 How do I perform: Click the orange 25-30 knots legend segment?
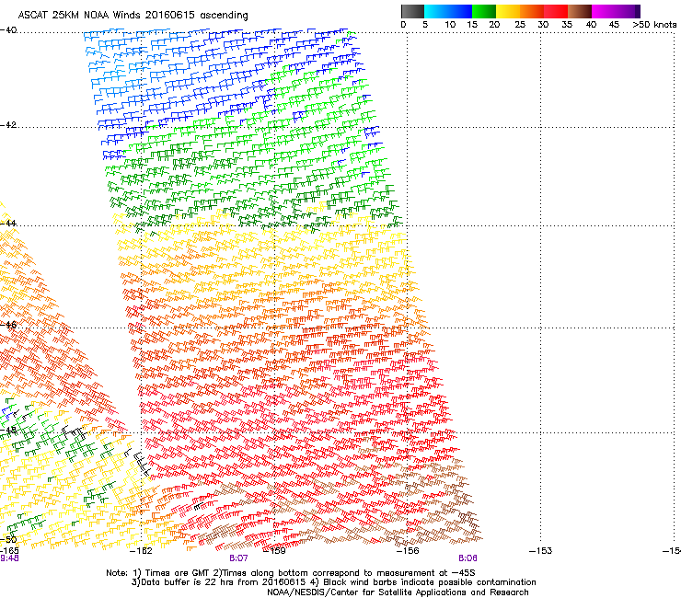(532, 11)
